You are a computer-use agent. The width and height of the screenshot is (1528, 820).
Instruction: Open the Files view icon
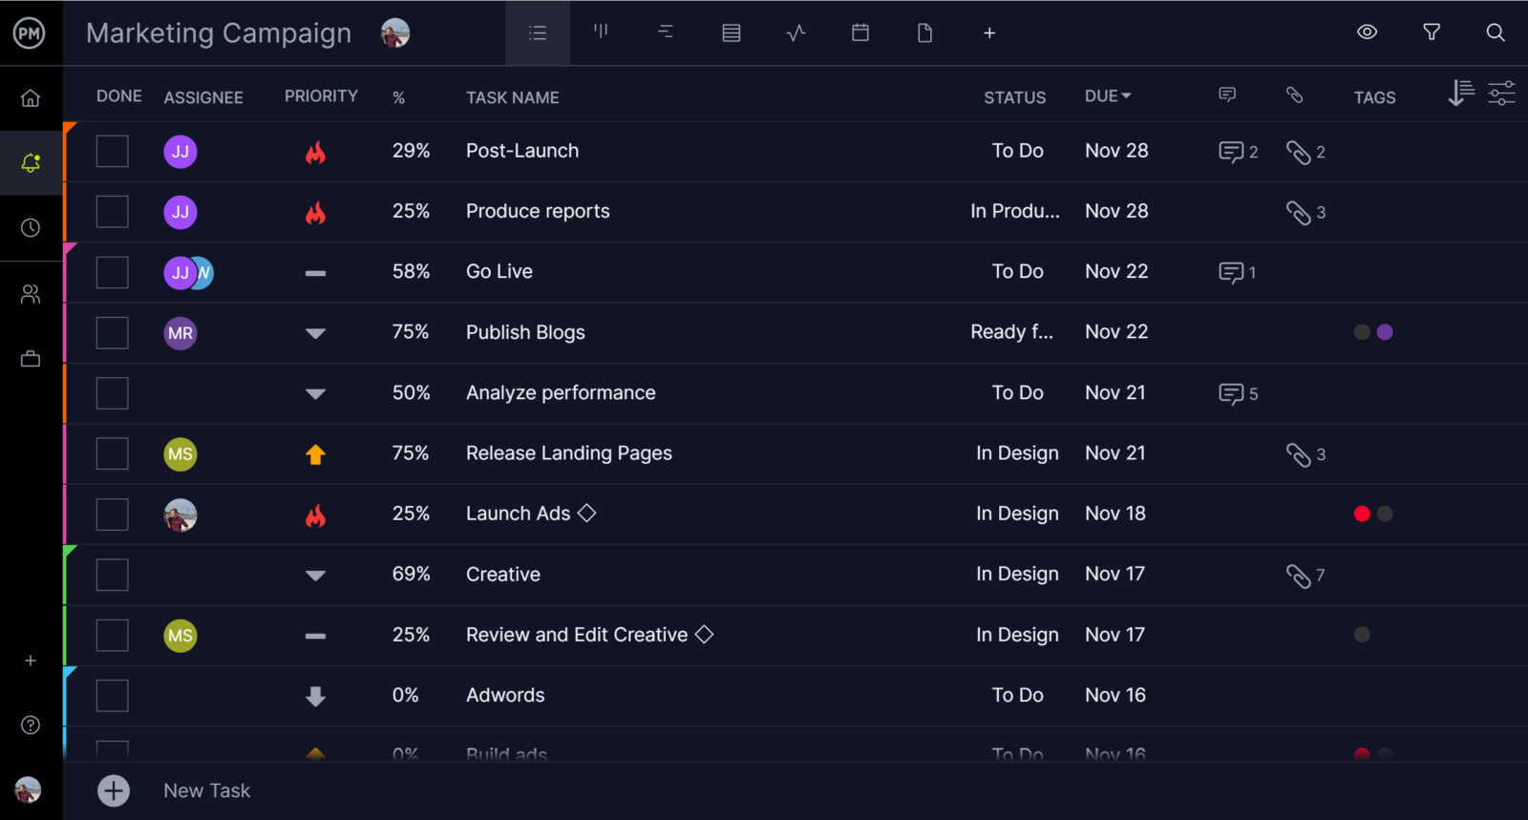tap(924, 32)
